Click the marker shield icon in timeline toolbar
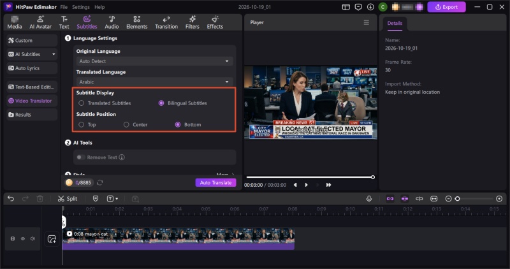The width and height of the screenshot is (510, 269). [x=96, y=198]
